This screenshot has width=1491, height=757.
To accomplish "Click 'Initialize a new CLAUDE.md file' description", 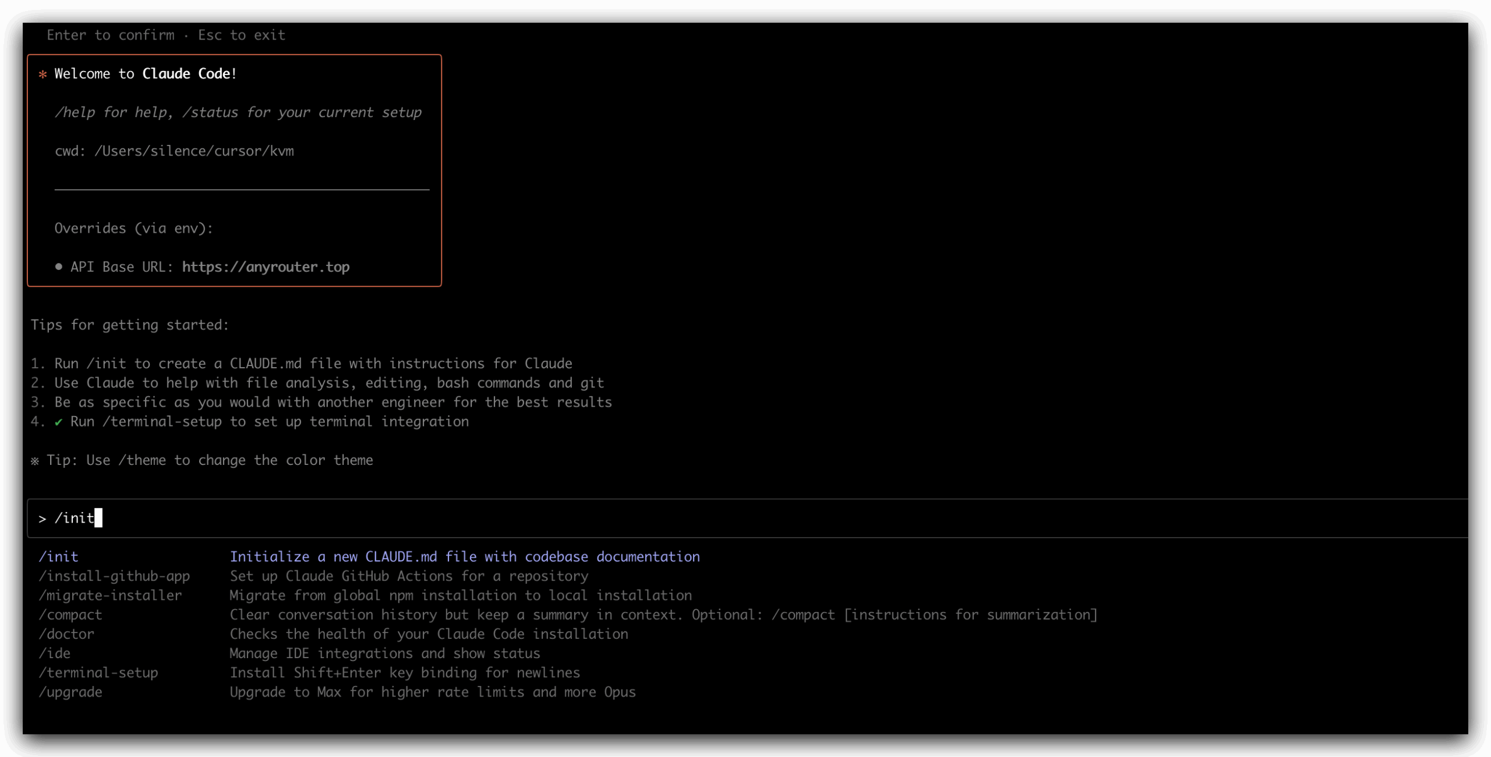I will tap(465, 557).
